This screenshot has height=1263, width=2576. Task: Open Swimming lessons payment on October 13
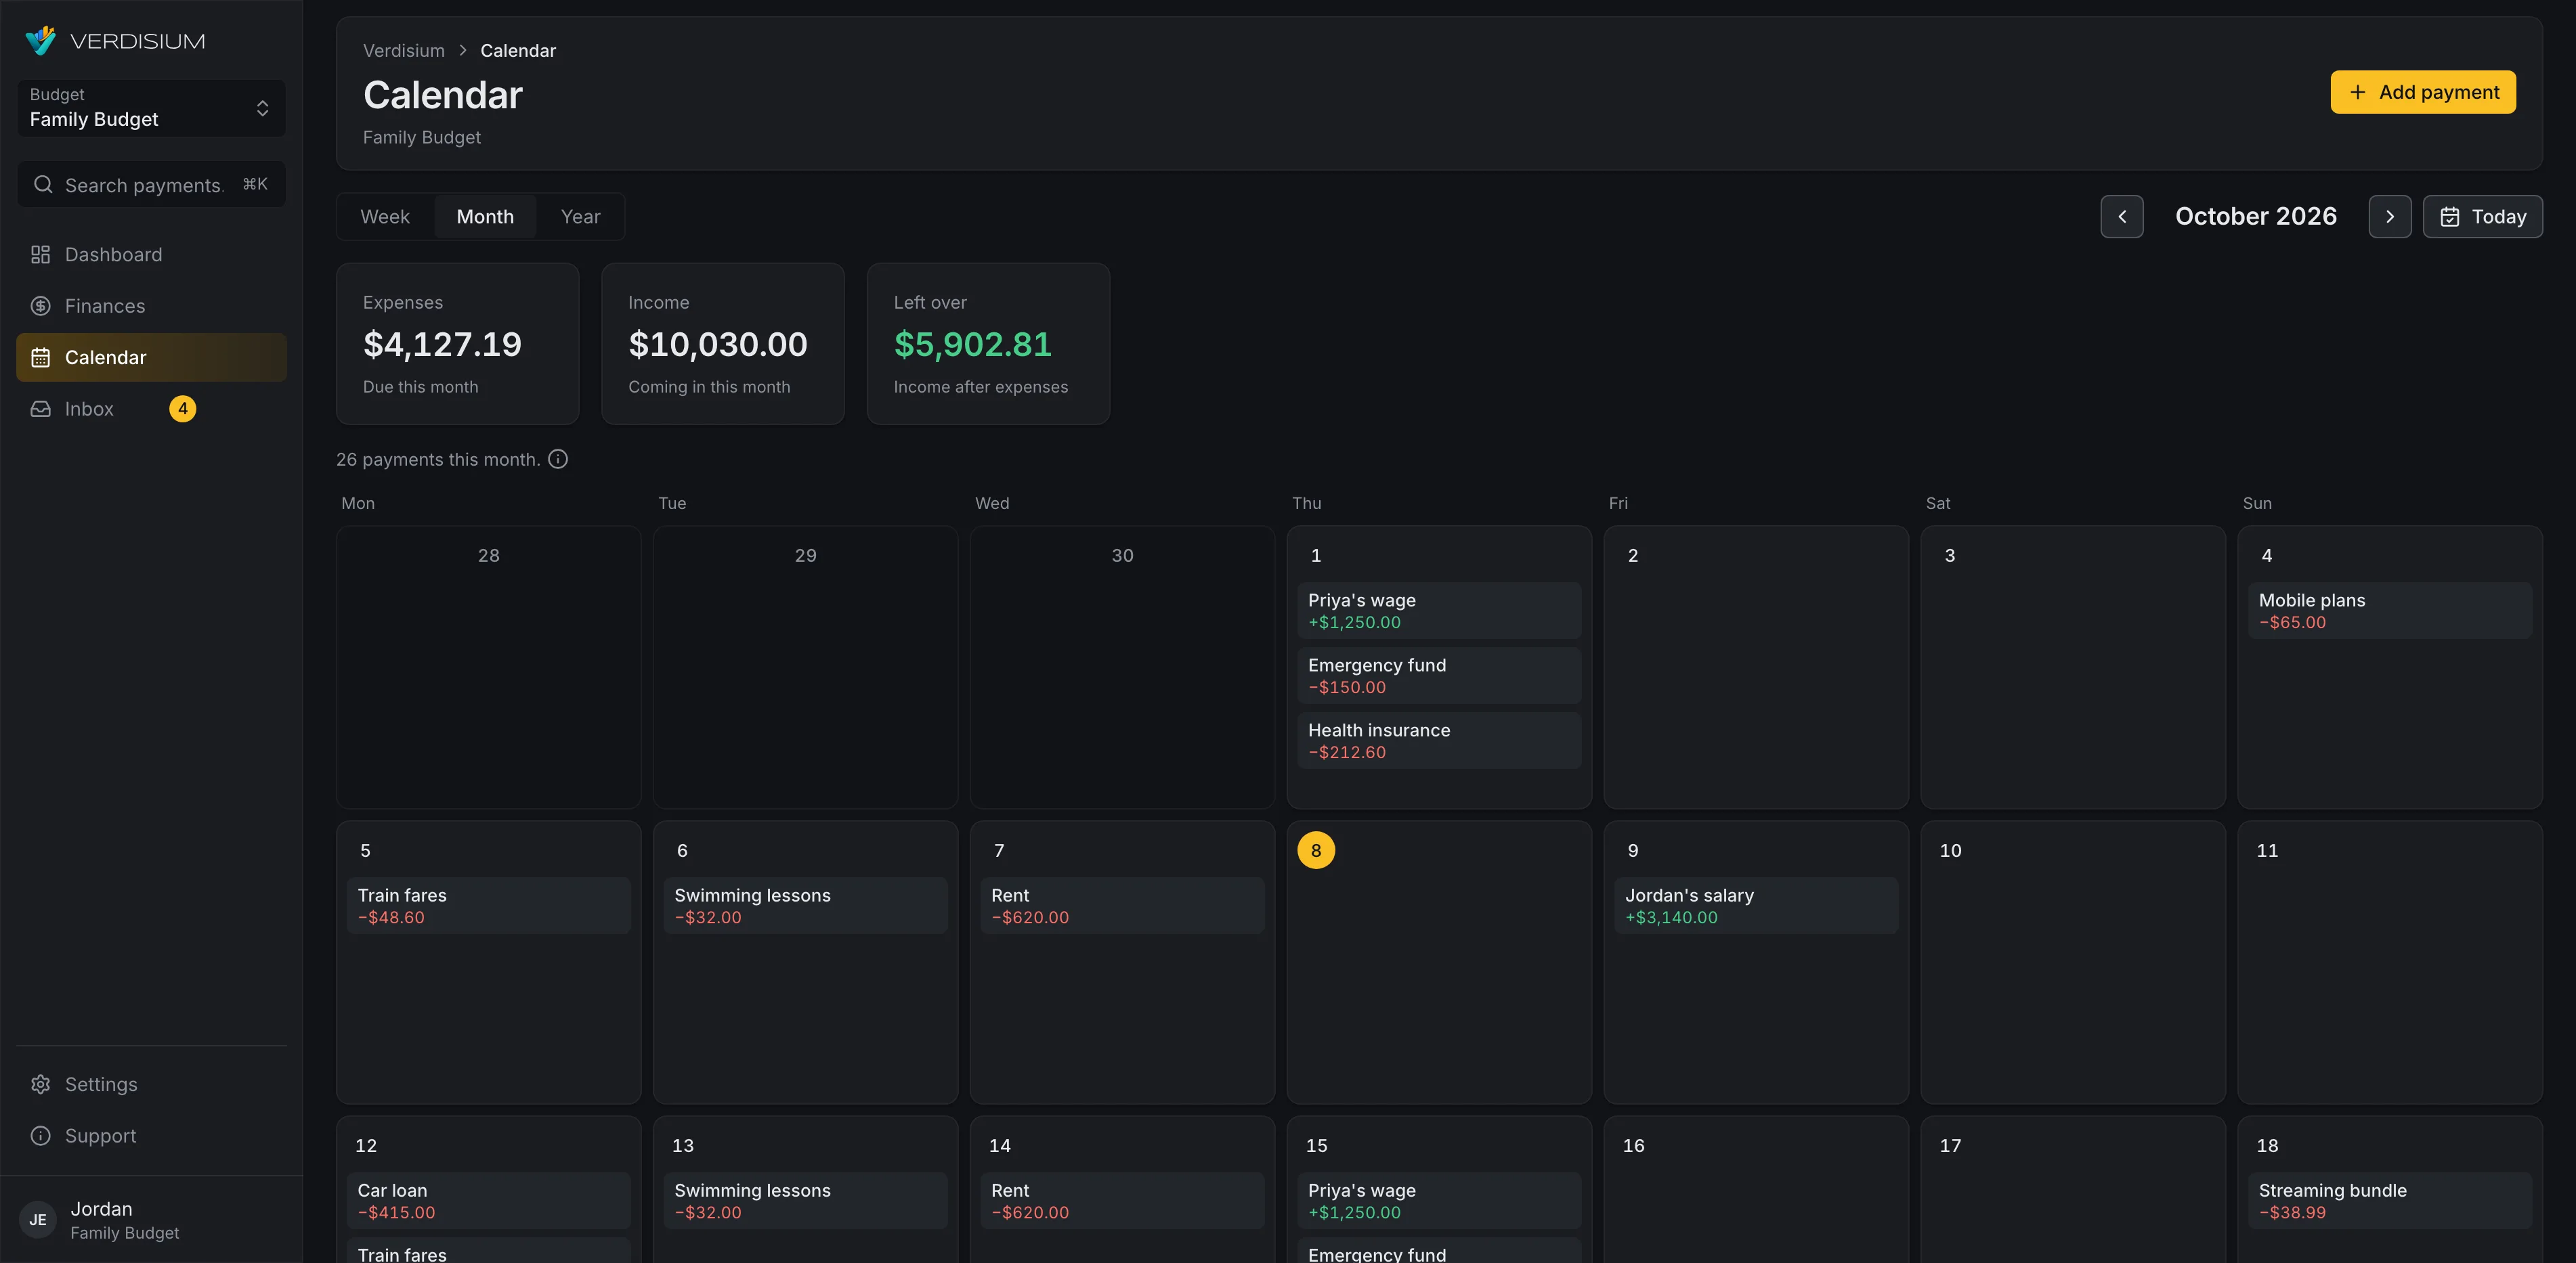point(805,1201)
